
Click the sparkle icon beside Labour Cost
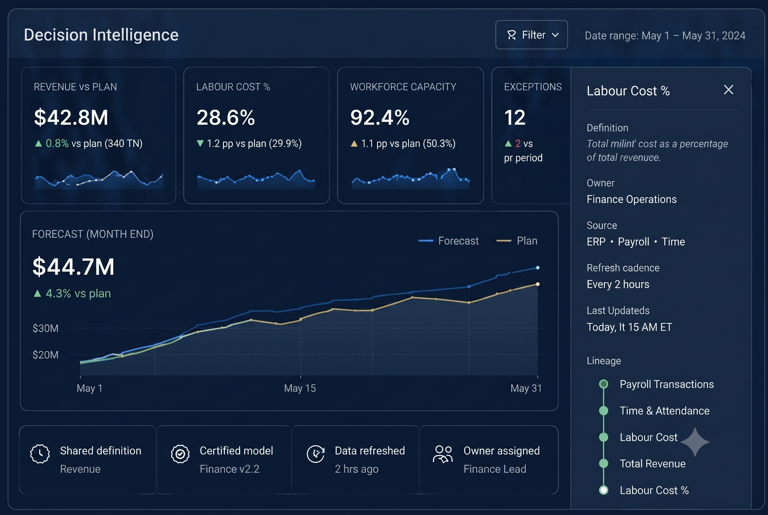coord(695,442)
